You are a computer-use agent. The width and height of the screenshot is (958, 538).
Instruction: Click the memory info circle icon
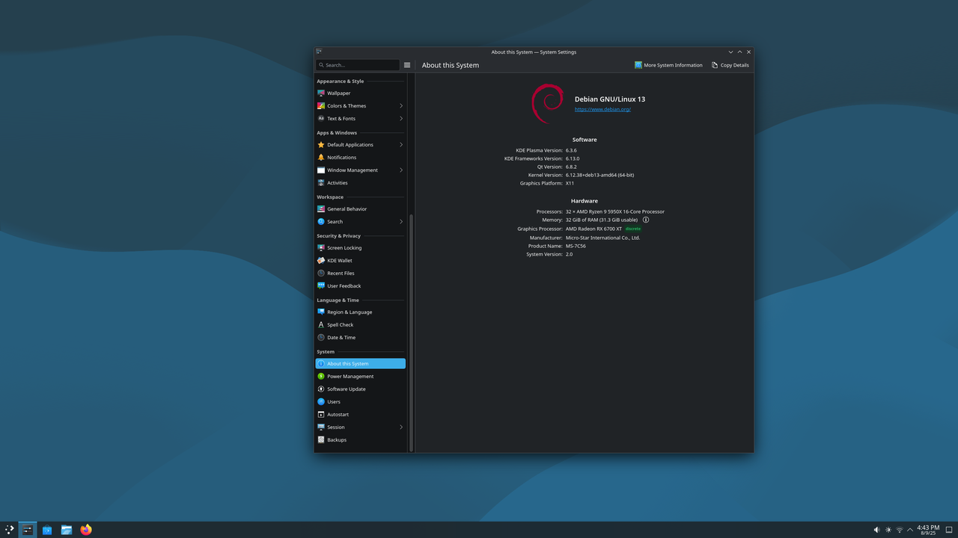point(646,220)
